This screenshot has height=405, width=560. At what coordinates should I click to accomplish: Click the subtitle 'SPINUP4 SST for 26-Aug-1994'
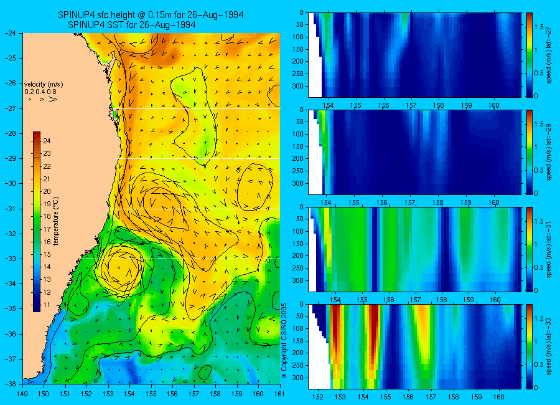click(x=132, y=25)
